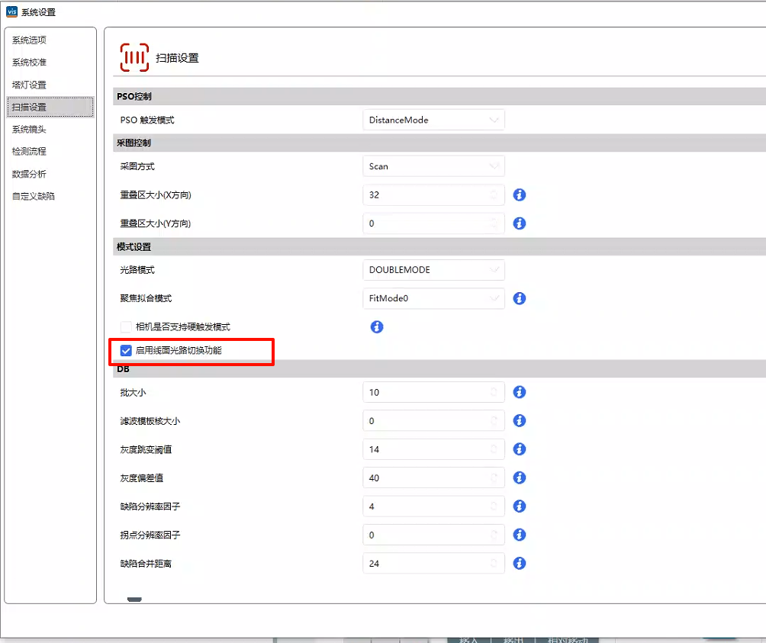Open 检测流程 settings page
The width and height of the screenshot is (766, 643).
point(30,152)
